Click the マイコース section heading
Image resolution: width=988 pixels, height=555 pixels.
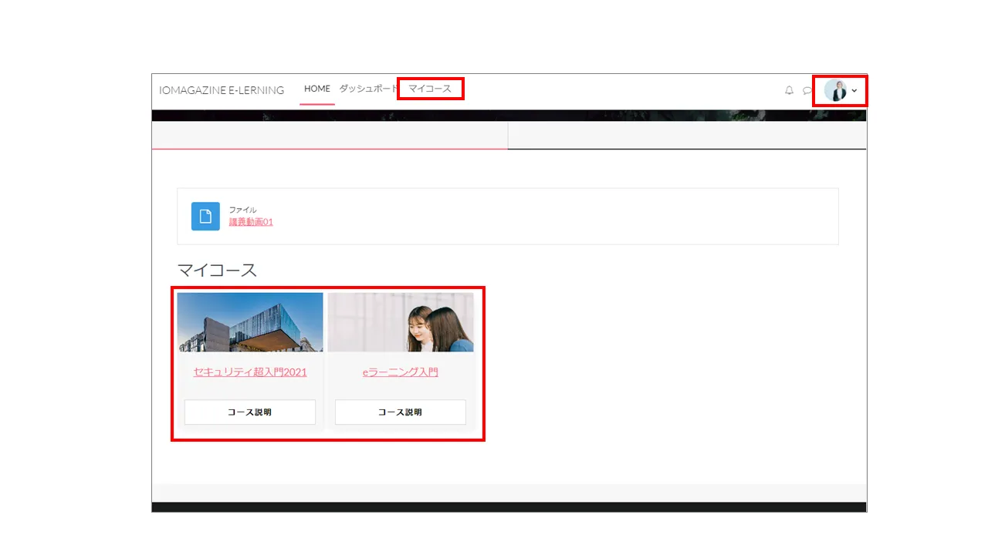coord(217,270)
